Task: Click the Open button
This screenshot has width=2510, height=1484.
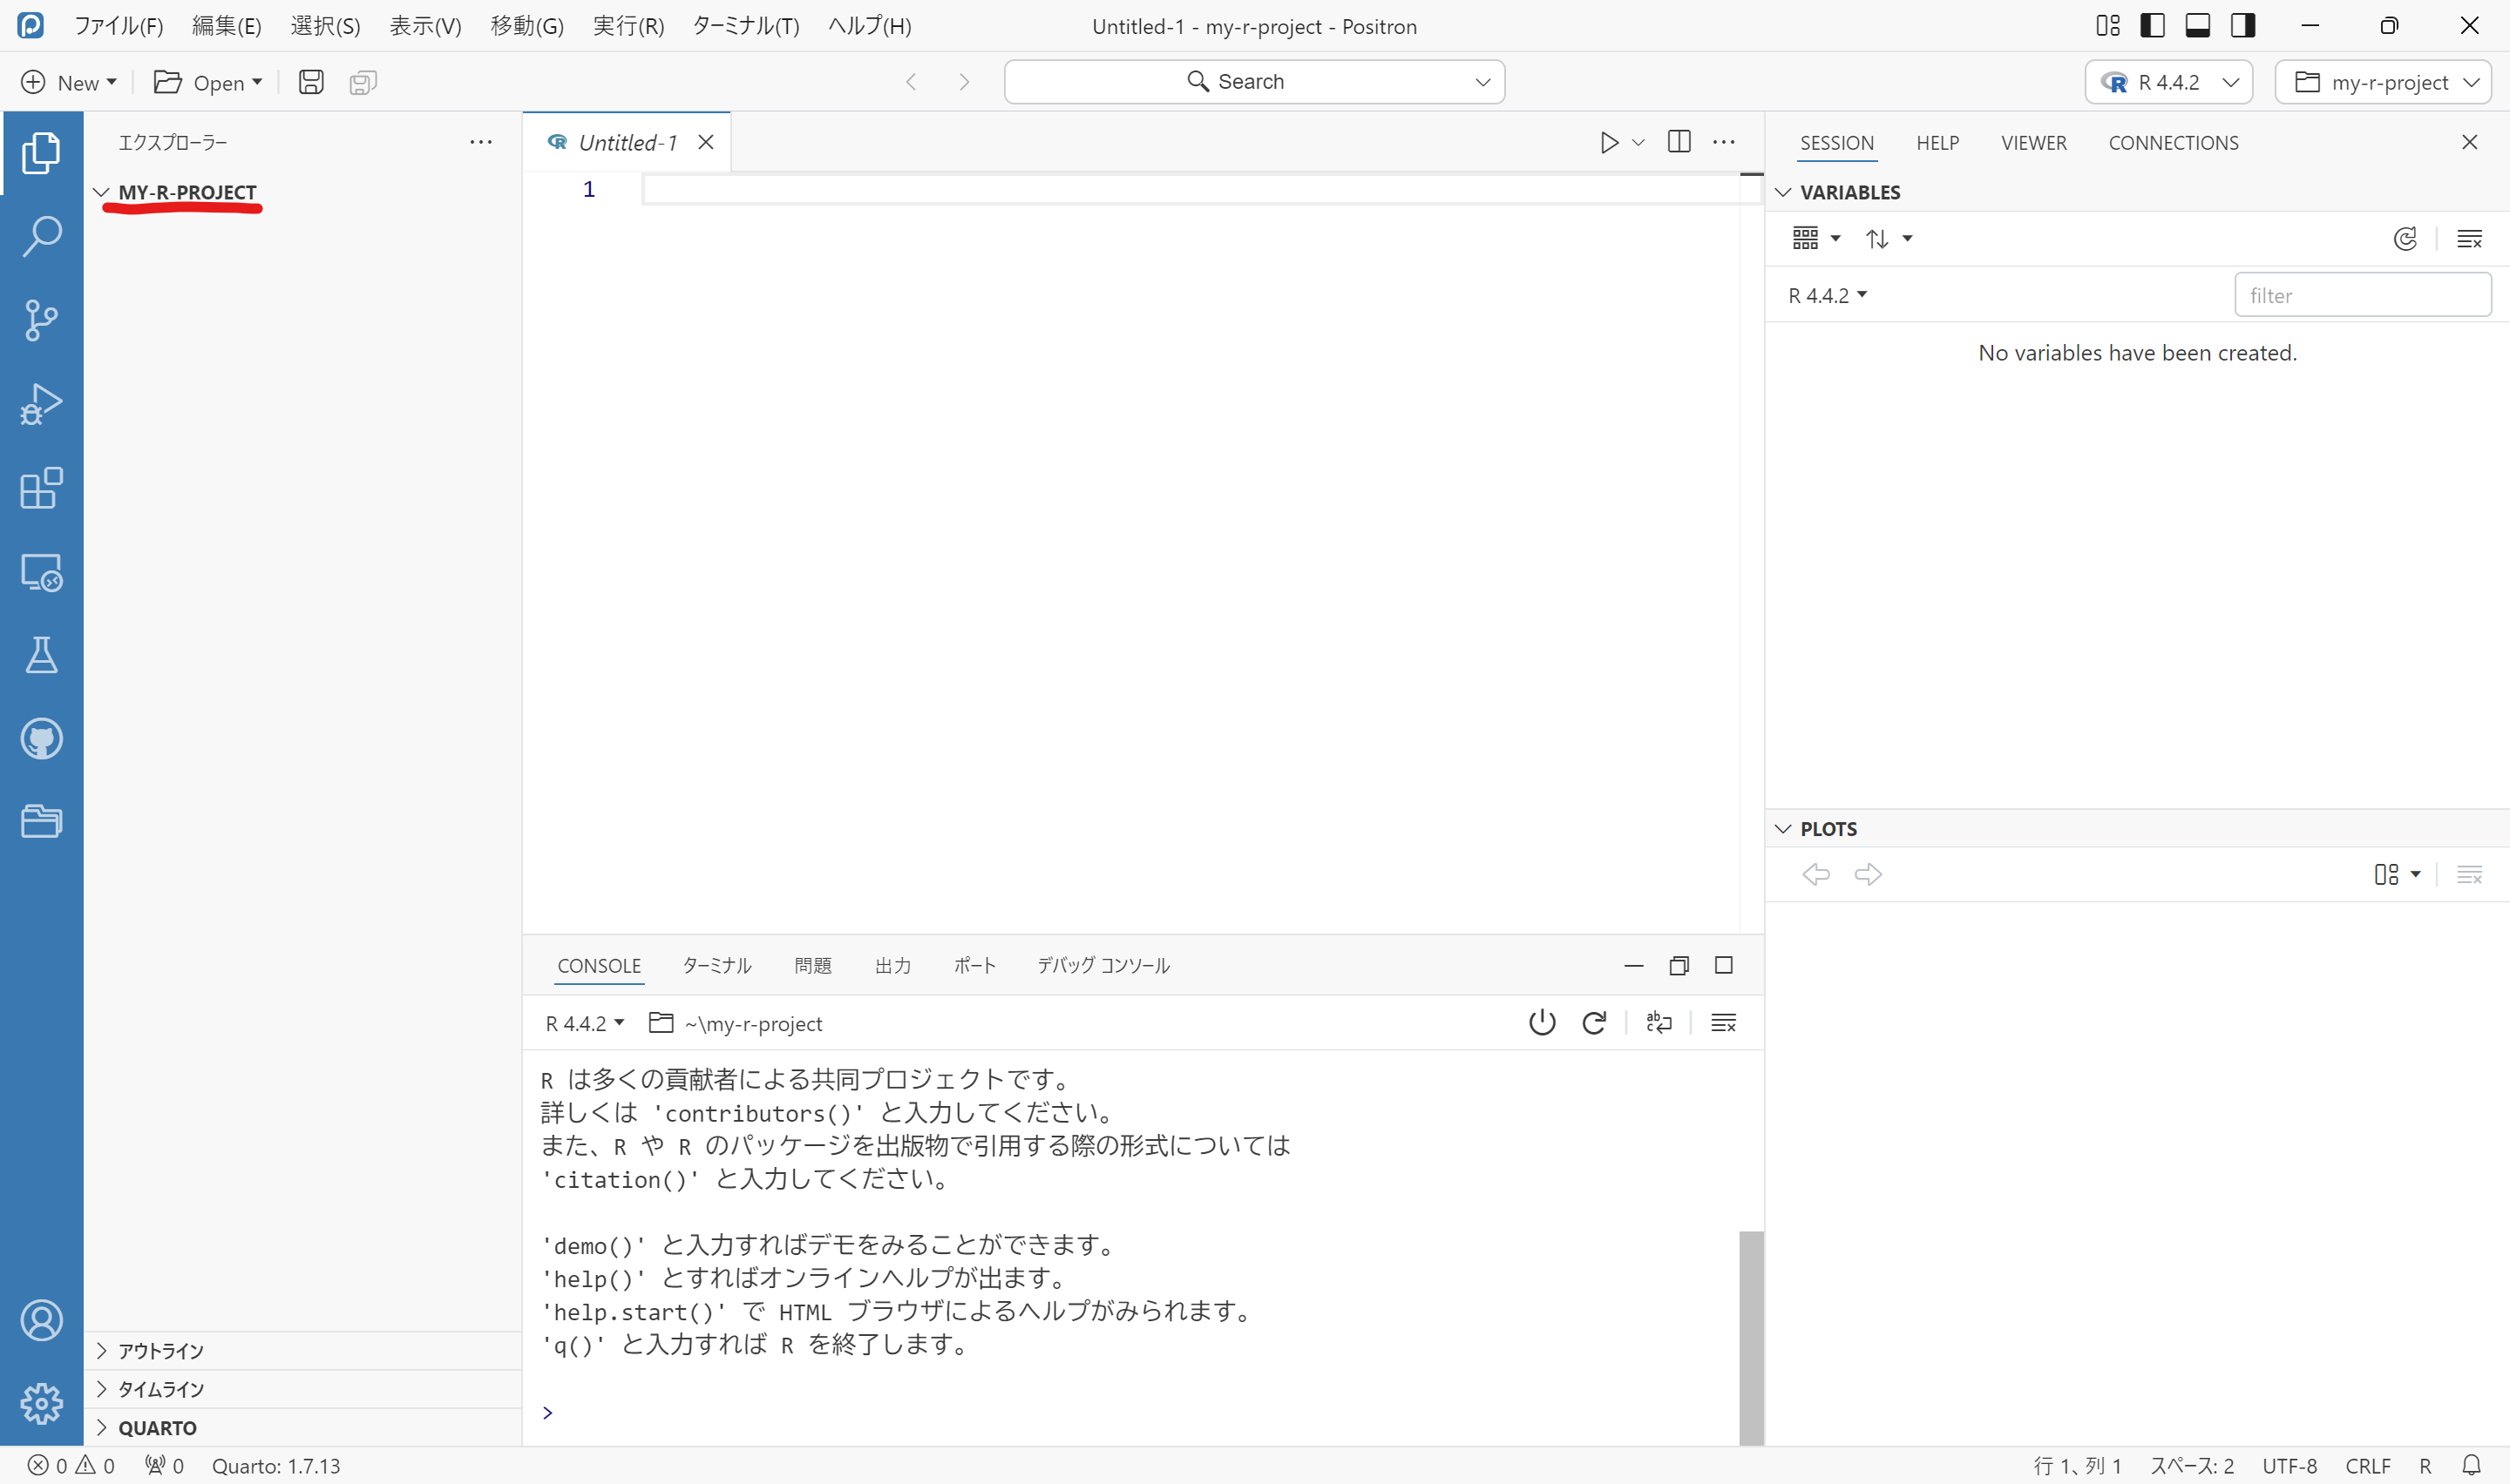Action: pyautogui.click(x=207, y=82)
